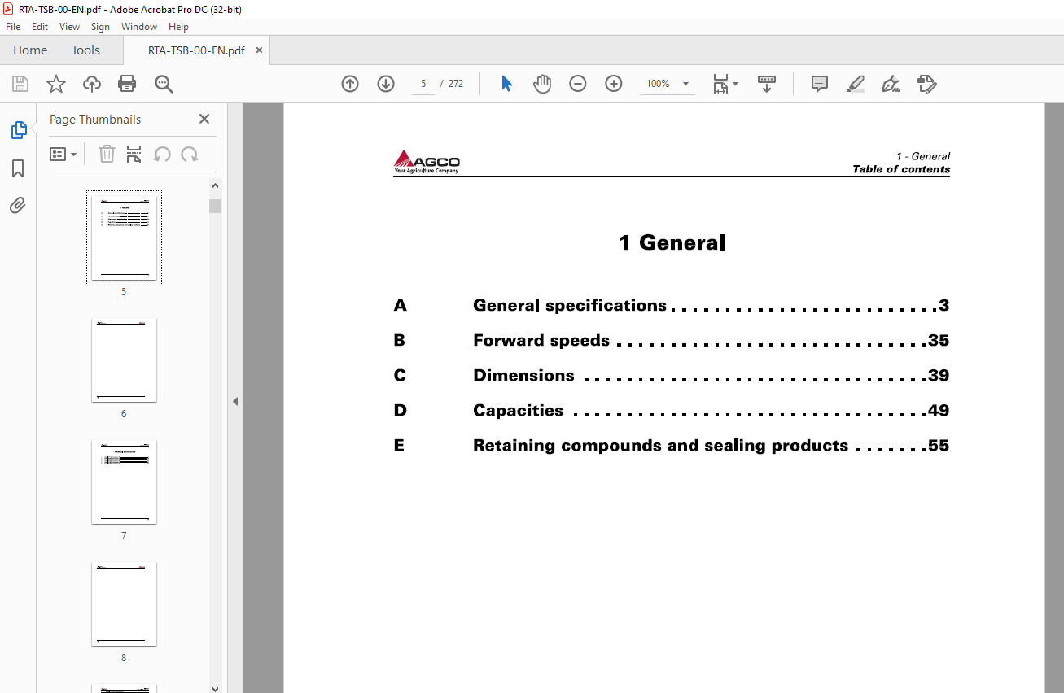The height and width of the screenshot is (693, 1064).
Task: Select page 6 thumbnail
Action: pos(124,360)
